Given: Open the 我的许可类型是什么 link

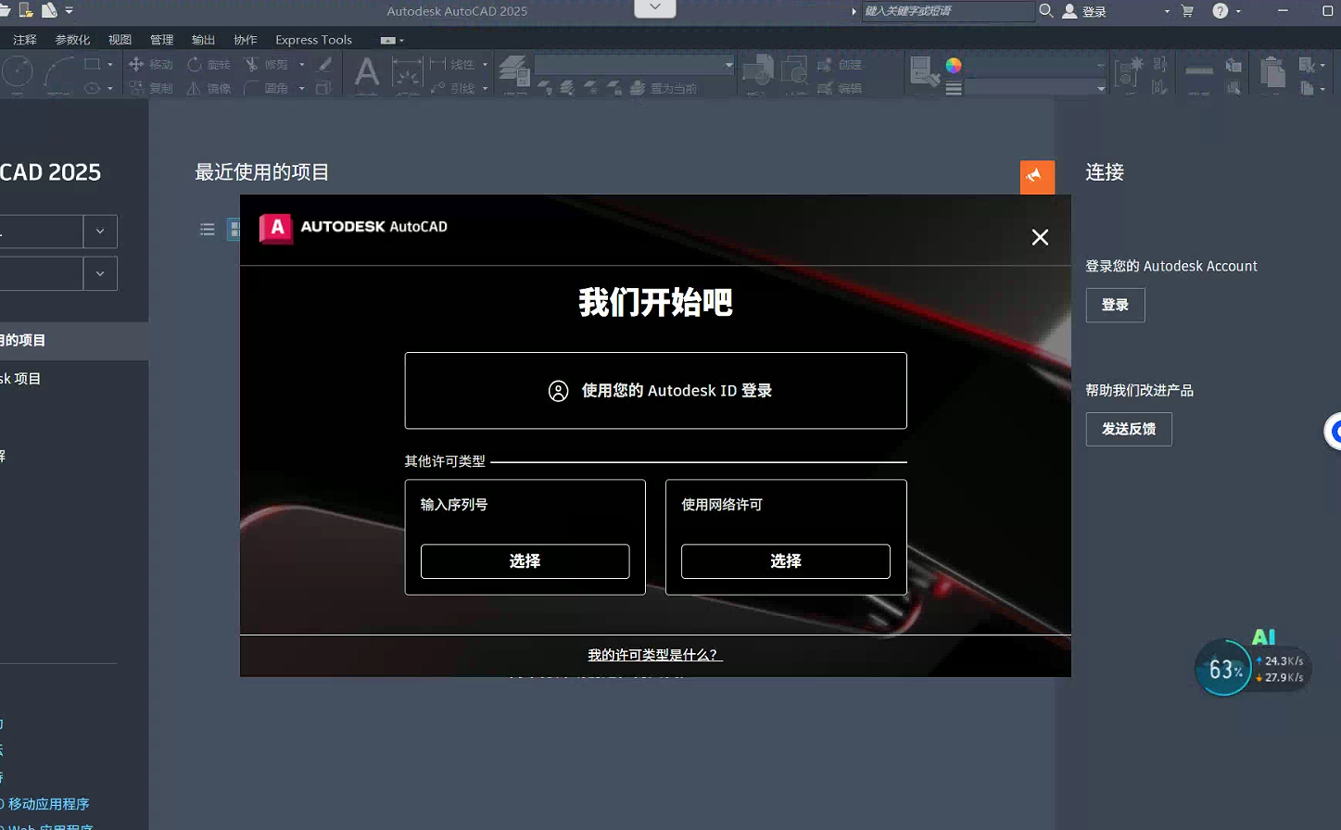Looking at the screenshot, I should (654, 655).
